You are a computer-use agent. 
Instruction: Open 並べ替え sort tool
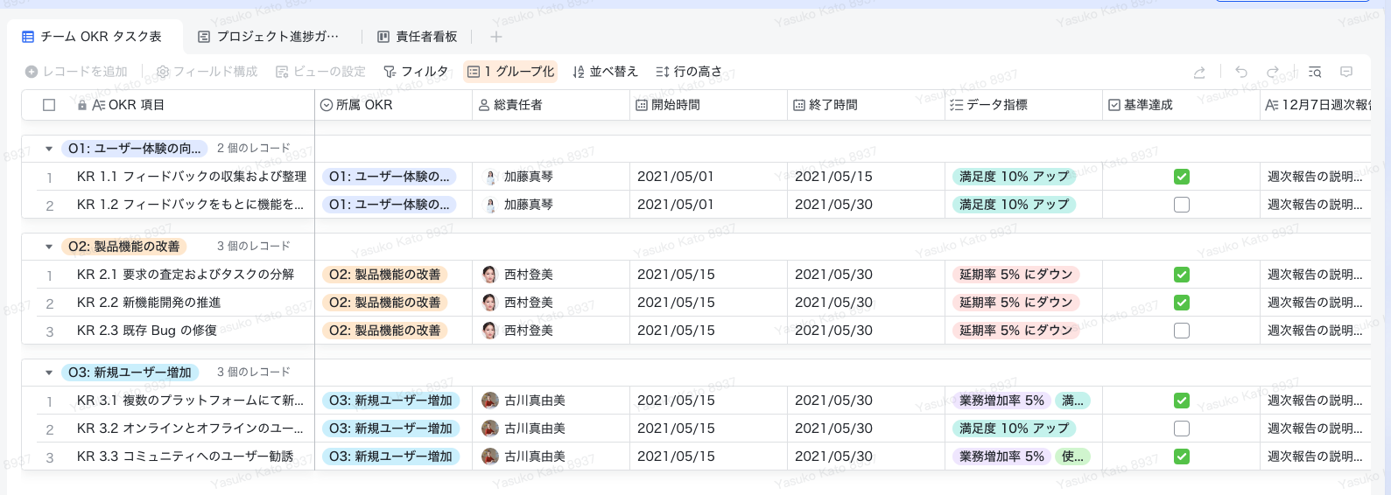[x=605, y=72]
